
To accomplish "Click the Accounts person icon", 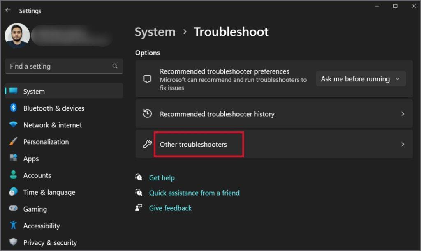I will point(13,175).
